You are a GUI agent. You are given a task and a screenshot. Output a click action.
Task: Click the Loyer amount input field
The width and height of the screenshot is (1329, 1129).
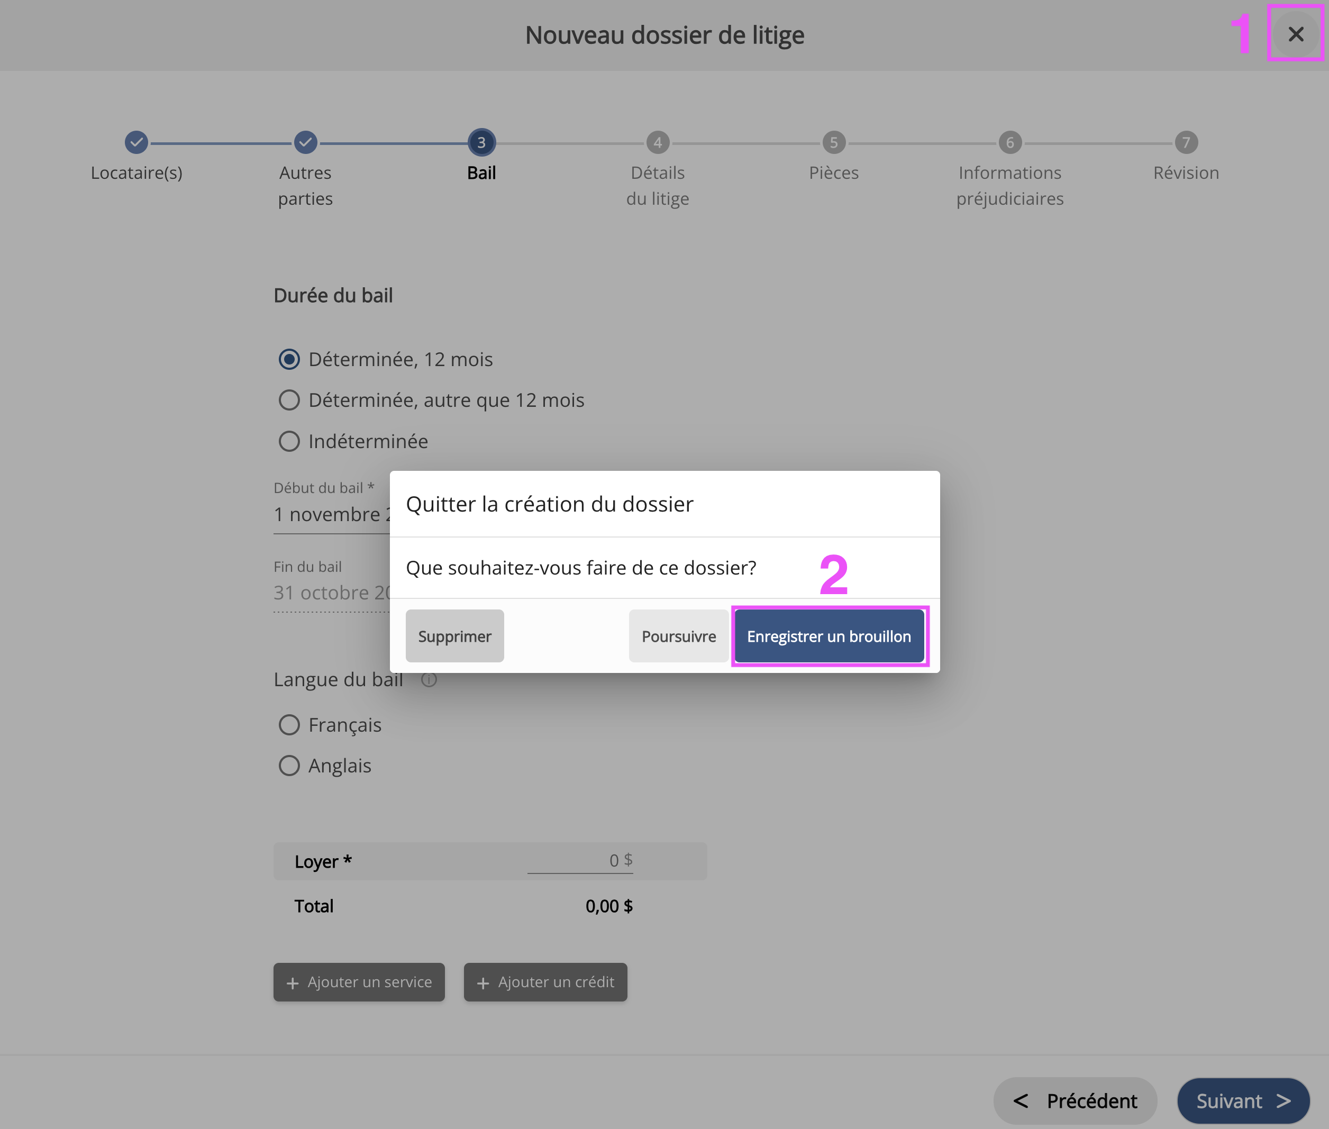pyautogui.click(x=580, y=860)
